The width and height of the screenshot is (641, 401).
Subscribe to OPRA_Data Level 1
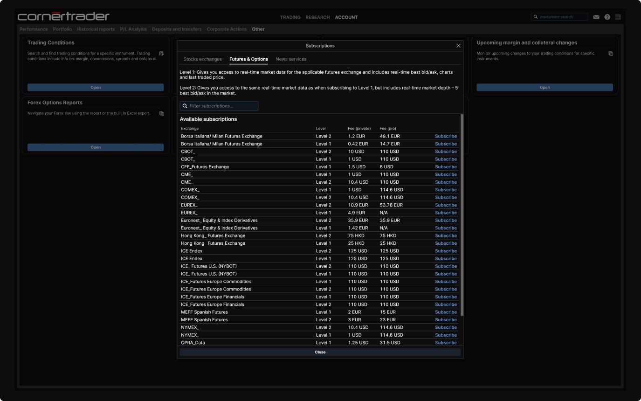coord(446,343)
